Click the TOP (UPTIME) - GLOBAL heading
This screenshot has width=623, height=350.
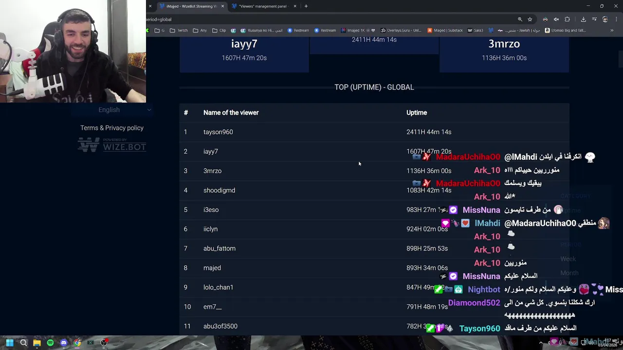coord(374,87)
